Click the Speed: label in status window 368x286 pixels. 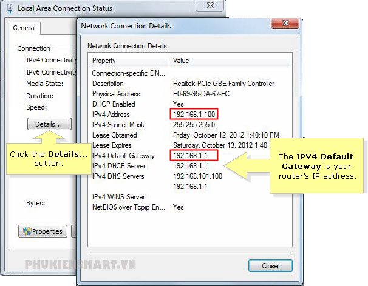(x=36, y=107)
